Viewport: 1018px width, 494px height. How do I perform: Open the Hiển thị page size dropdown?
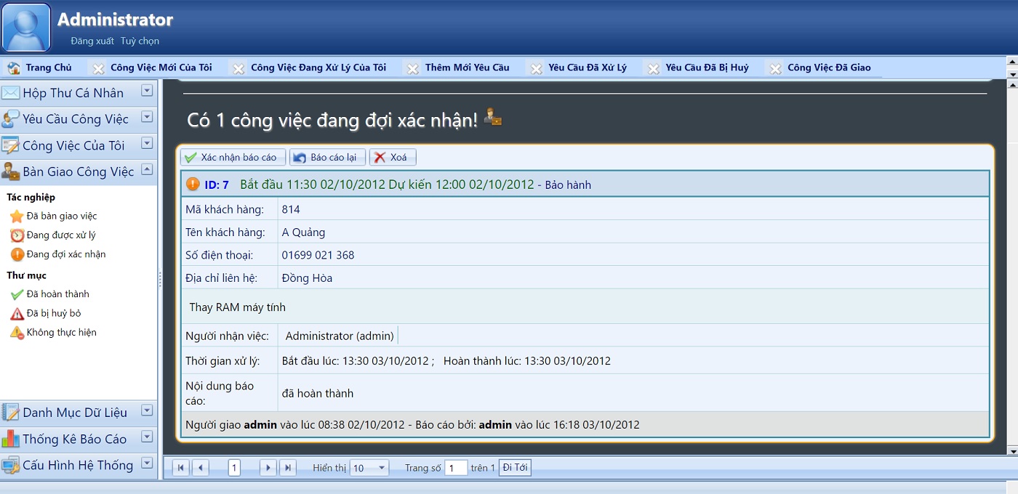pyautogui.click(x=369, y=468)
